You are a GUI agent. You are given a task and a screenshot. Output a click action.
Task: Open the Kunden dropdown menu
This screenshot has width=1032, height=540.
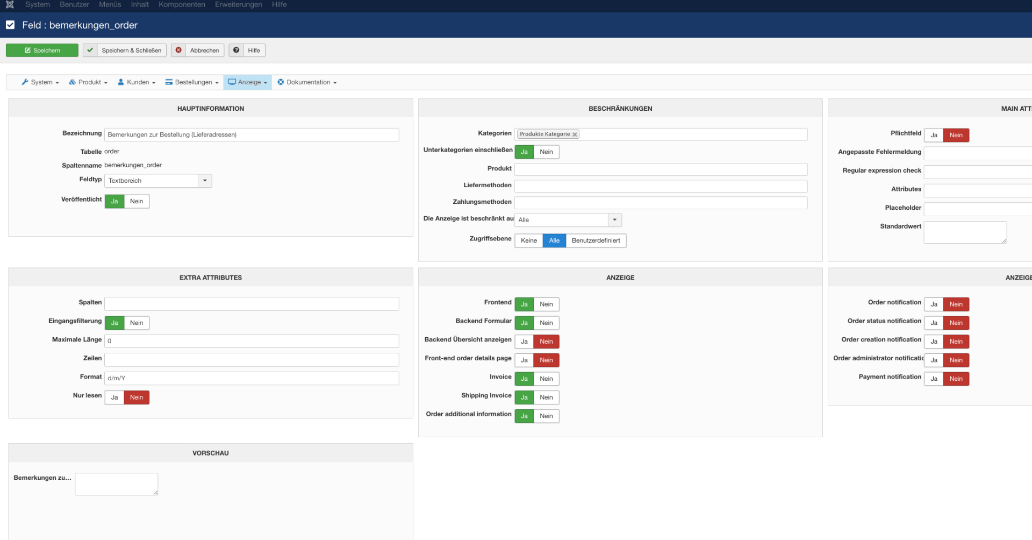[x=137, y=82]
